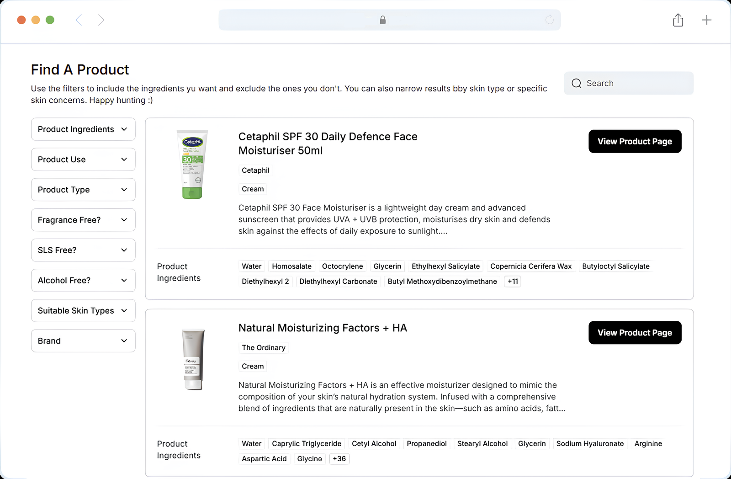Select the Glycine ingredient tag
731x479 pixels.
[309, 459]
